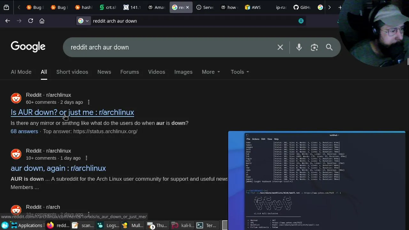Open the 'kali-li...' taskbar window
Image resolution: width=409 pixels, height=230 pixels.
(x=183, y=226)
